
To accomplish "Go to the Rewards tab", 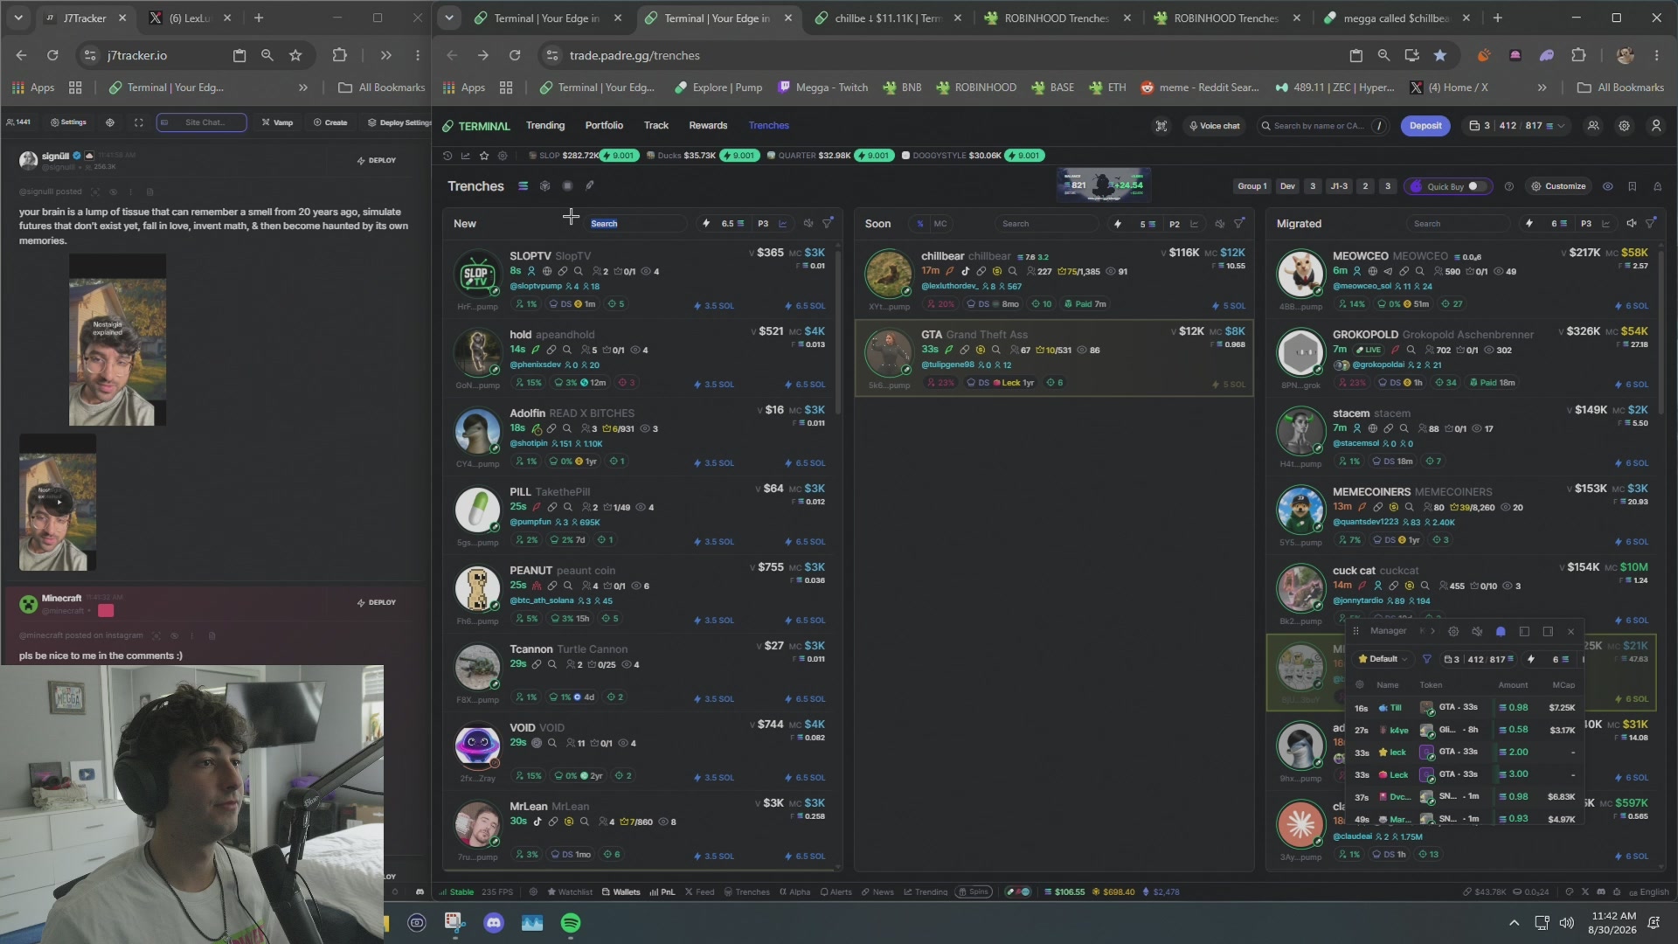I will 708,126.
